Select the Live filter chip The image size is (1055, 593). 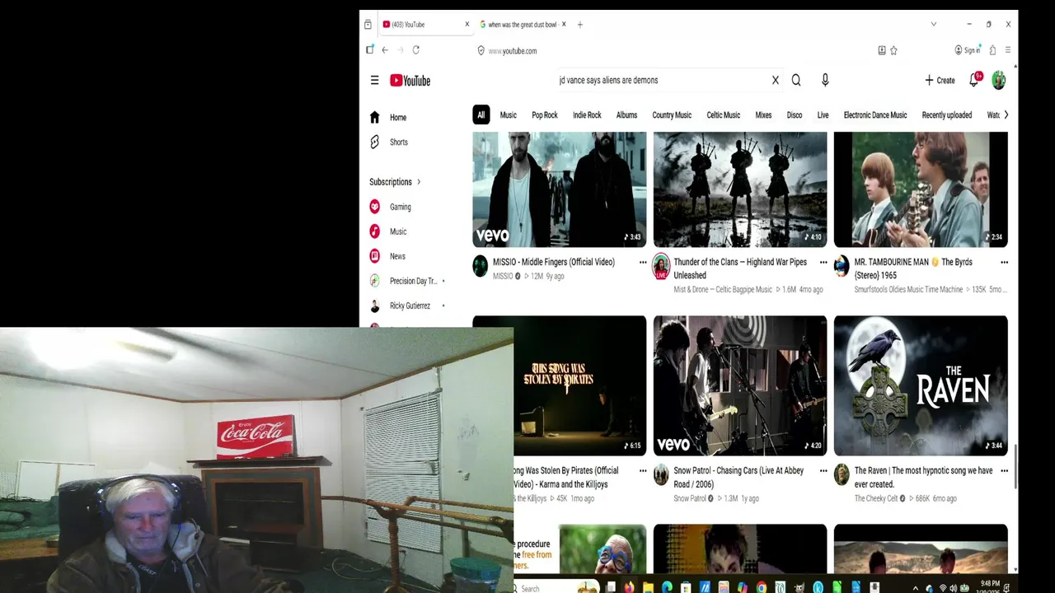click(823, 115)
